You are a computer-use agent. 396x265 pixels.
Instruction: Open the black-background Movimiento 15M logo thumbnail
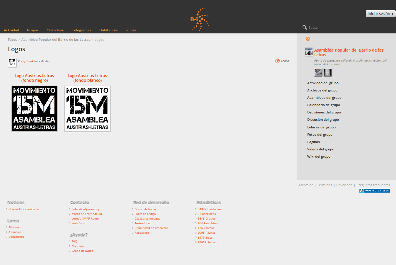[x=34, y=109]
